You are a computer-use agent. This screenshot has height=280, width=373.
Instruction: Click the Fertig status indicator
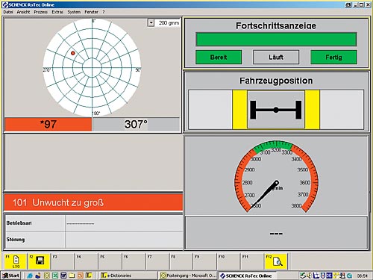(333, 57)
